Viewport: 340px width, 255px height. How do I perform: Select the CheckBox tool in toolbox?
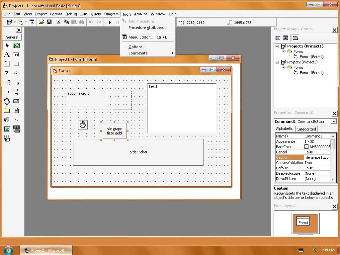click(7, 73)
